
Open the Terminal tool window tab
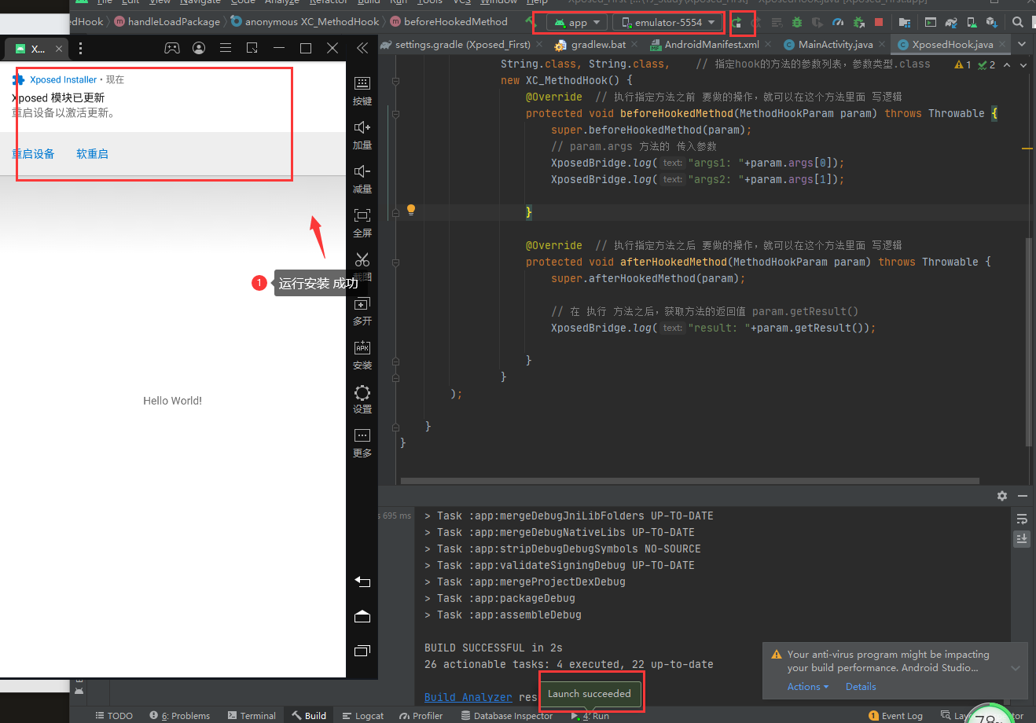click(252, 716)
